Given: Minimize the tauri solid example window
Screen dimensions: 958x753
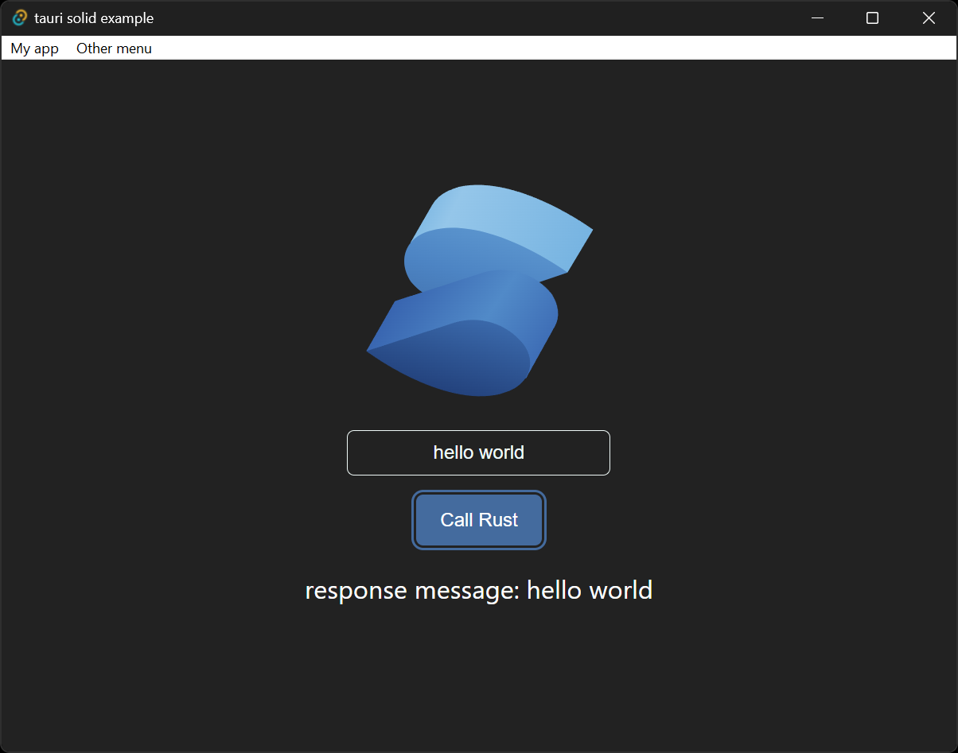Looking at the screenshot, I should pos(817,17).
